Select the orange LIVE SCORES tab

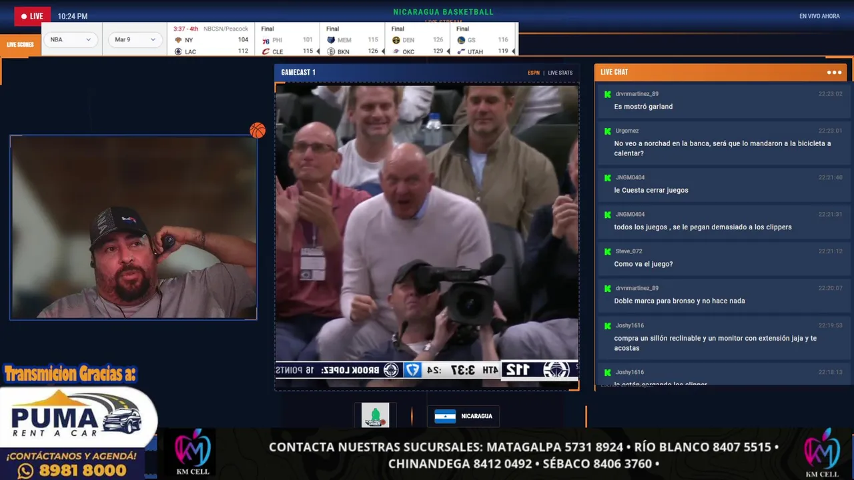(x=20, y=45)
